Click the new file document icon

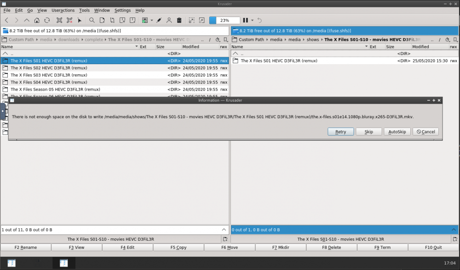(102, 21)
